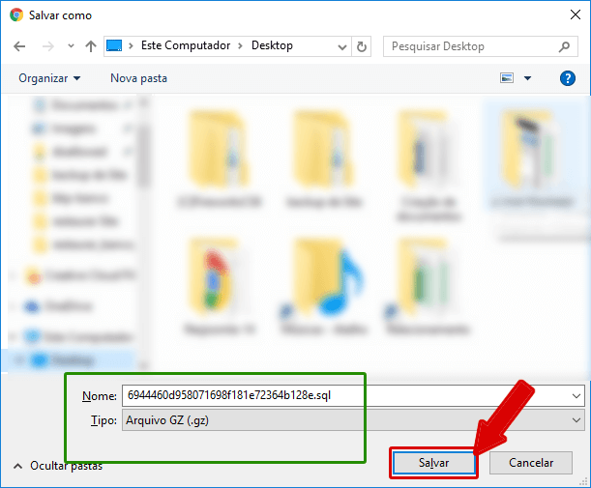The width and height of the screenshot is (591, 488).
Task: Click the computer icon in address bar
Action: 114,45
